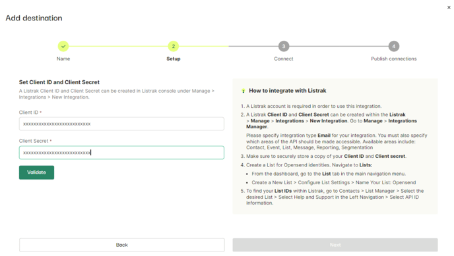
Task: Click the Set Client ID and Client Secret heading
Action: 59,82
